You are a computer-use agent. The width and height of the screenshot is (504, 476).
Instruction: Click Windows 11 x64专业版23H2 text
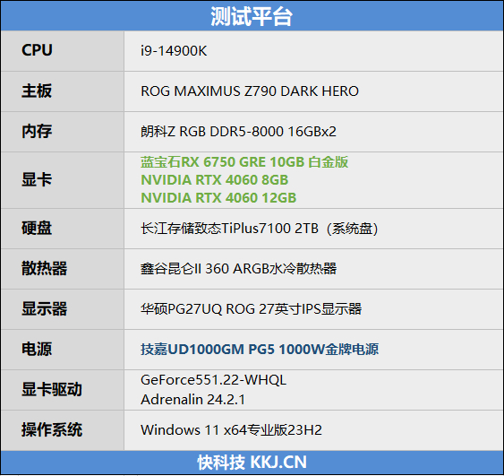point(232,430)
